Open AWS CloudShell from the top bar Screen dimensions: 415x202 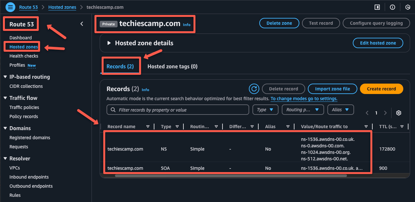click(x=408, y=7)
